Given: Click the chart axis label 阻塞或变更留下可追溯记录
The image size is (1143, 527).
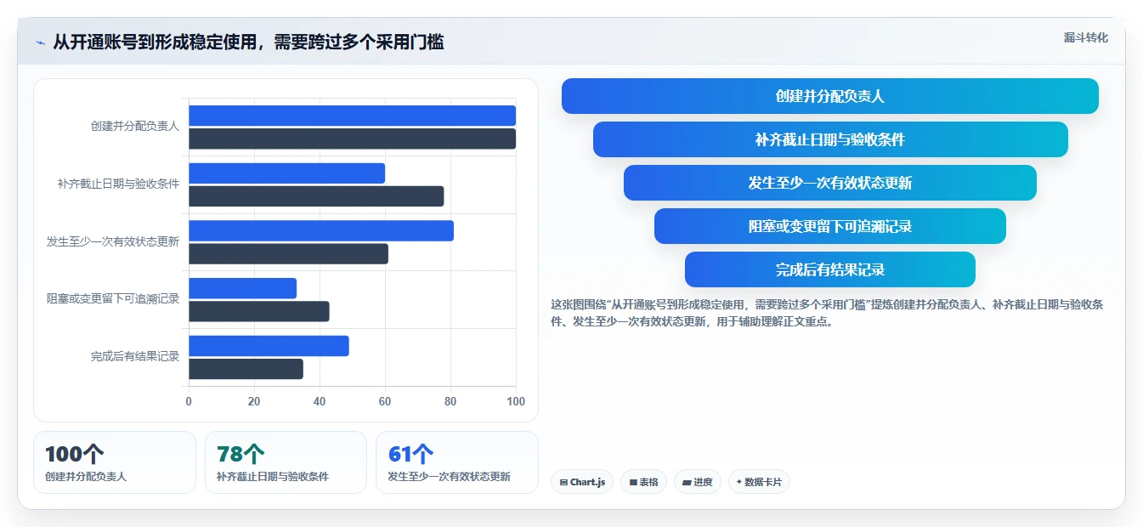Looking at the screenshot, I should click(113, 298).
